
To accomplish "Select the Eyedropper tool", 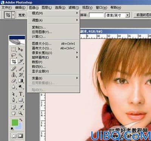I will (x=20, y=107).
